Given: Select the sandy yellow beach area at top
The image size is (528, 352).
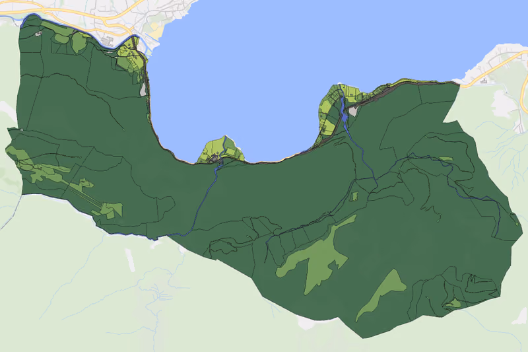Looking at the screenshot, I should point(157,32).
